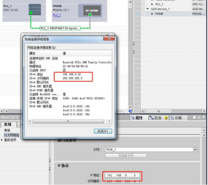The height and width of the screenshot is (185, 208).
Task: Click the 子网掩码 input field
Action: 122,181
